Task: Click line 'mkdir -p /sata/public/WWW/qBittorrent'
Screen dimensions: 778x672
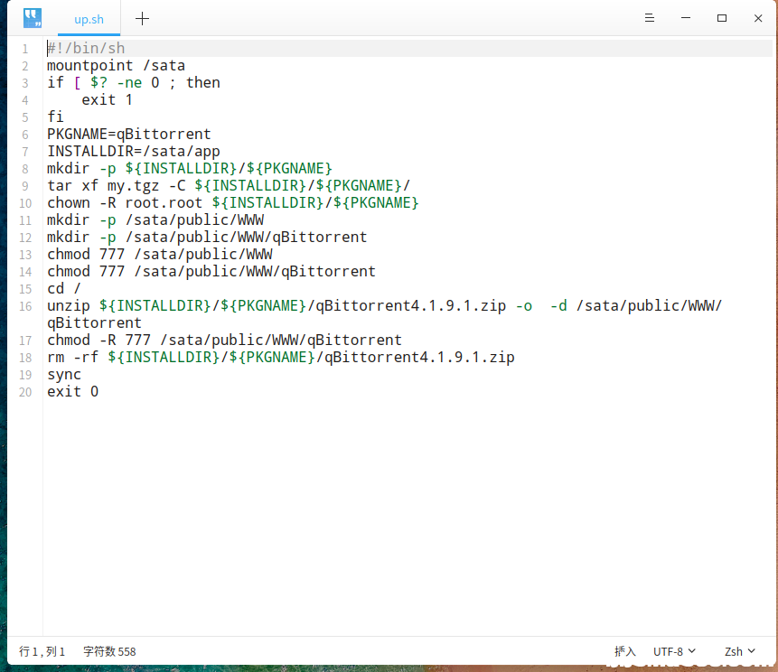Action: tap(207, 237)
